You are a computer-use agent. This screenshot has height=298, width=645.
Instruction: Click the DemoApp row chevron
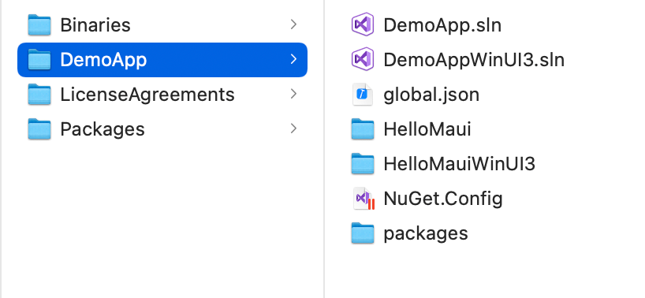(293, 59)
